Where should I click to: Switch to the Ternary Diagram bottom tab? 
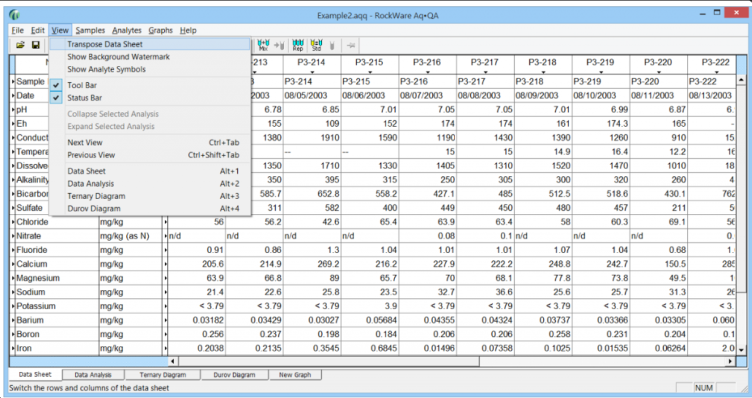[163, 375]
